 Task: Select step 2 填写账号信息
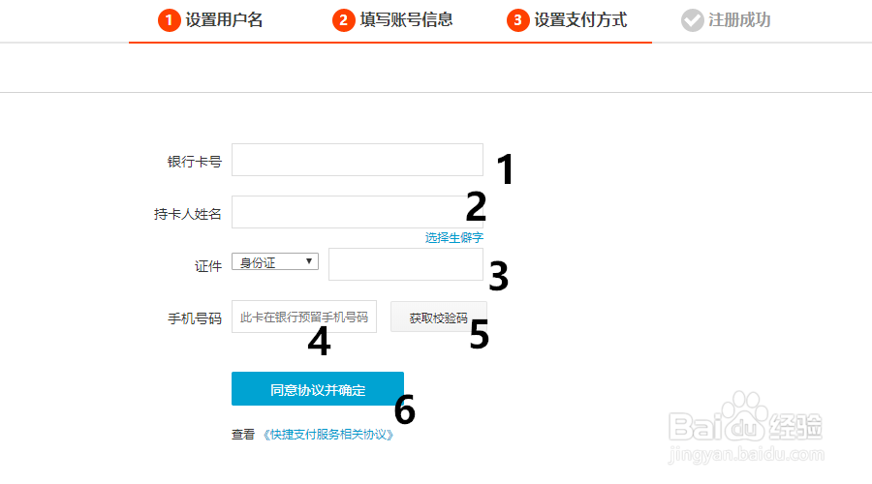pyautogui.click(x=392, y=20)
